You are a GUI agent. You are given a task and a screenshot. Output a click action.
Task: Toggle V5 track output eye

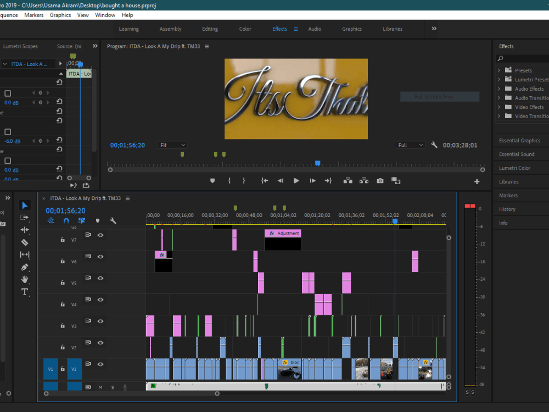coord(100,278)
